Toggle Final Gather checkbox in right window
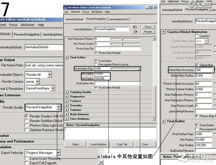This screenshot has width=216, height=165. pyautogui.click(x=197, y=125)
